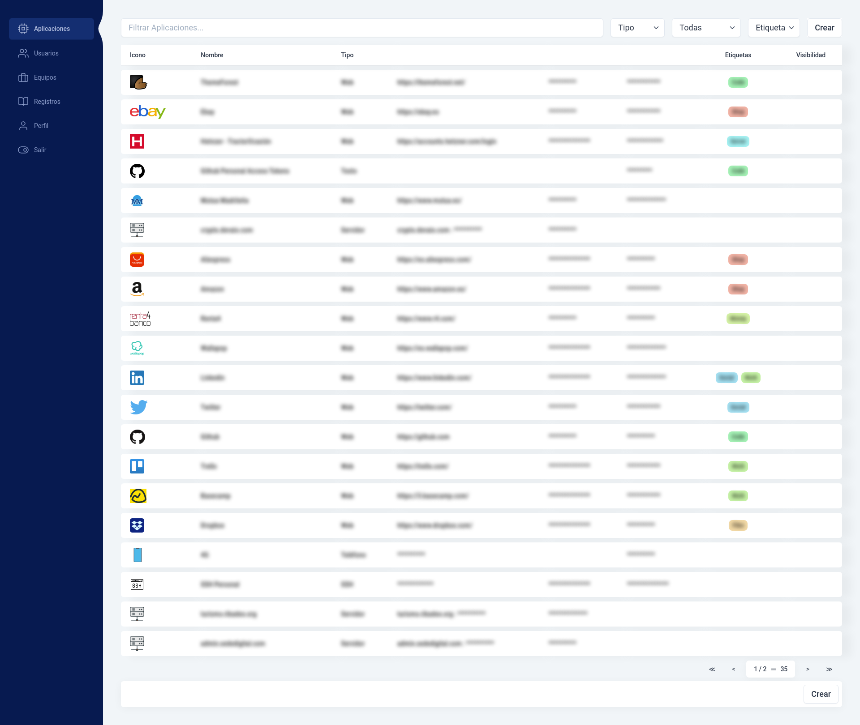
Task: Expand the Etiqueta dropdown
Action: [x=774, y=28]
